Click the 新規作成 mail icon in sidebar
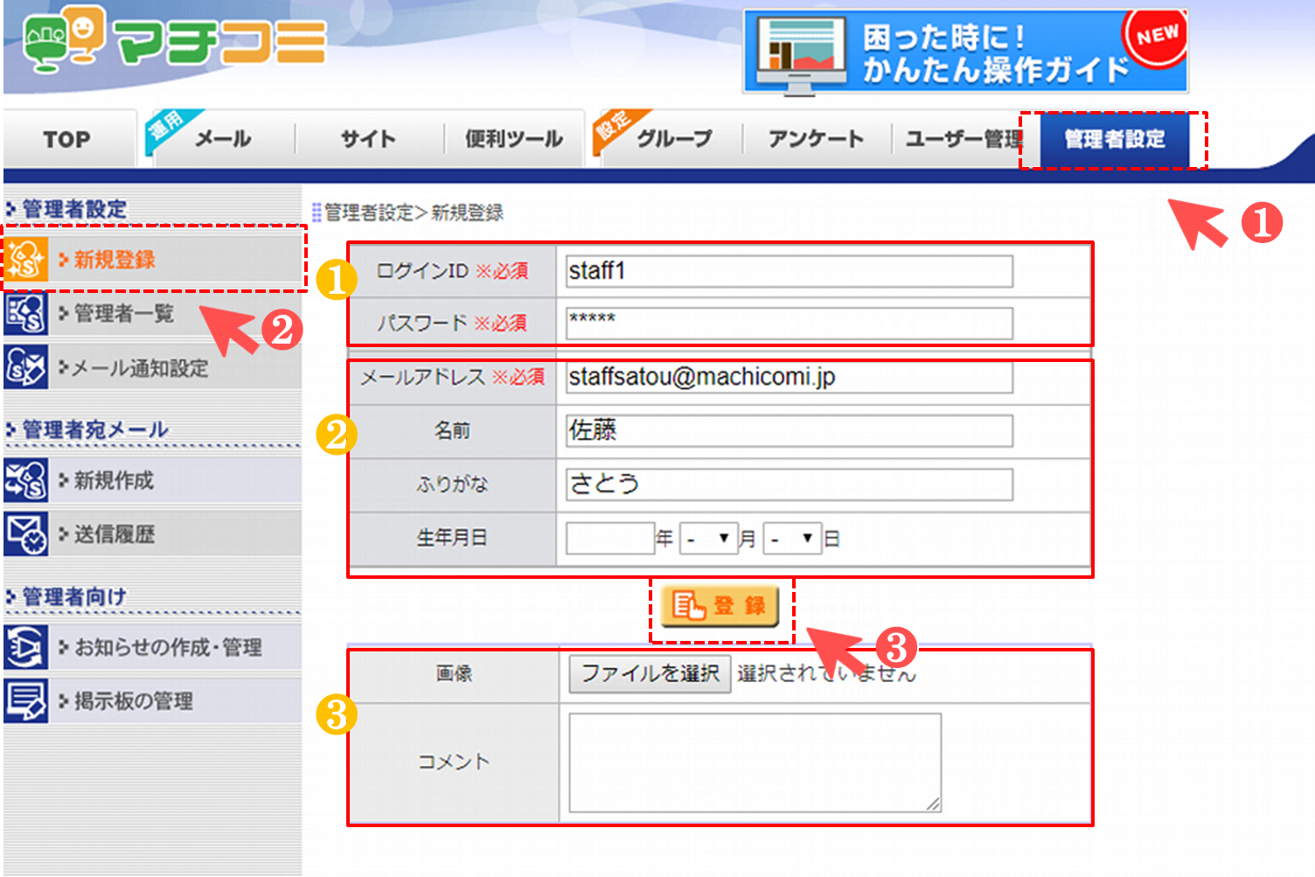 [25, 480]
